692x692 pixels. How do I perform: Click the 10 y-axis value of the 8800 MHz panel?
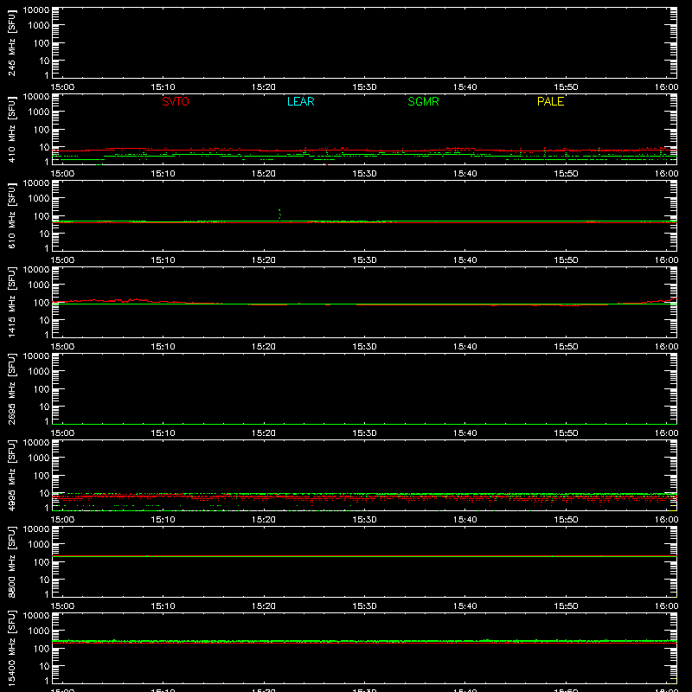(44, 580)
